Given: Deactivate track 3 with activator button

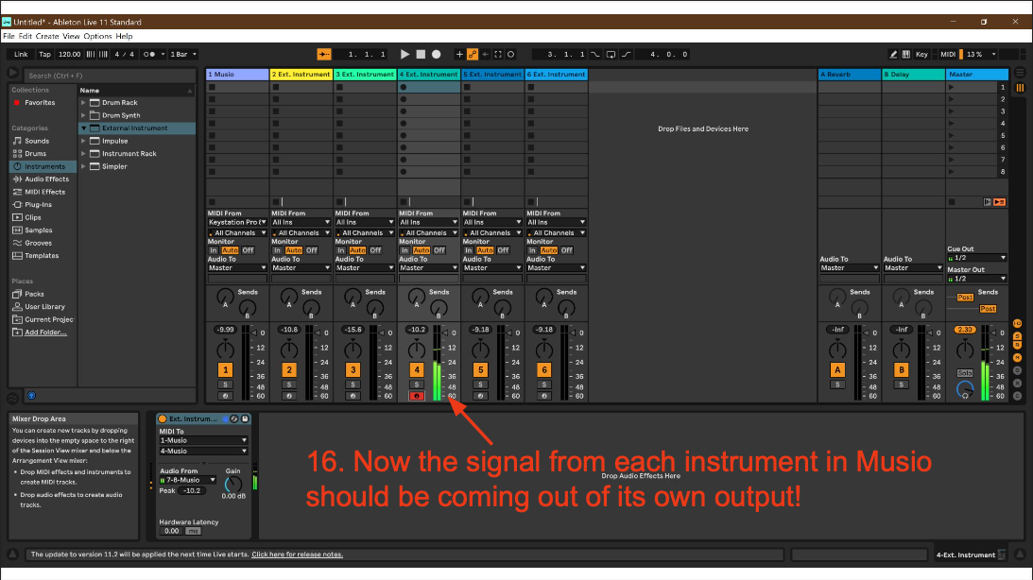Looking at the screenshot, I should point(353,370).
